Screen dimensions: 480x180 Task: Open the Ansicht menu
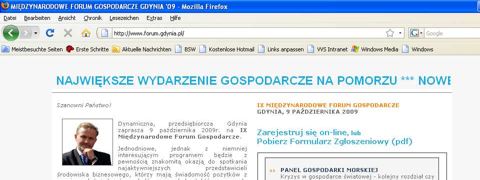coord(66,18)
